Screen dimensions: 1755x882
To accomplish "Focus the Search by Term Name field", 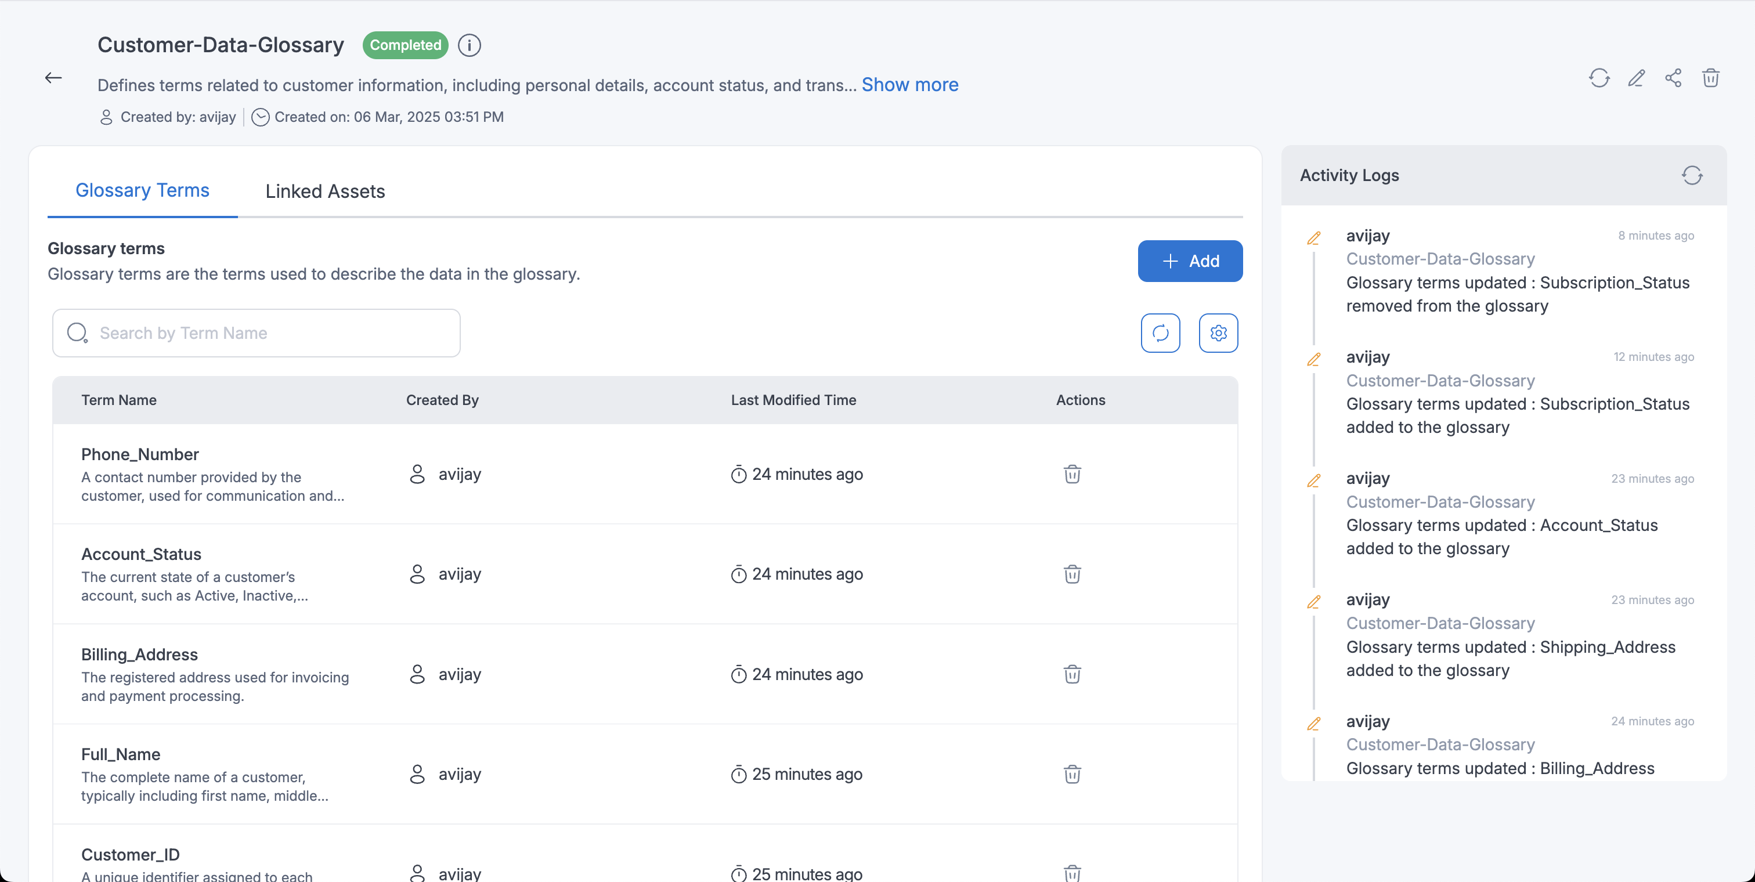I will (256, 333).
